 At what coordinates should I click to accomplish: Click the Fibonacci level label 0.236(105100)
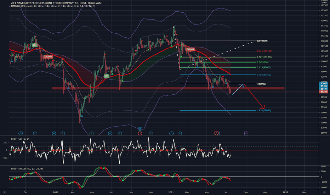(264, 51)
